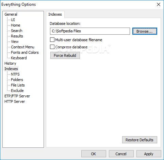The height and width of the screenshot is (160, 164).
Task: Open NTFS index settings
Action: click(x=15, y=74)
